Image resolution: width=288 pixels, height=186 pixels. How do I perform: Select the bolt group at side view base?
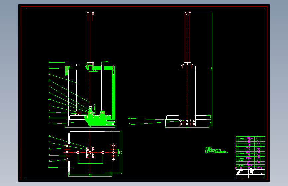[187, 122]
